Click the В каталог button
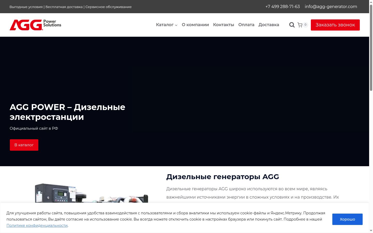 [24, 145]
